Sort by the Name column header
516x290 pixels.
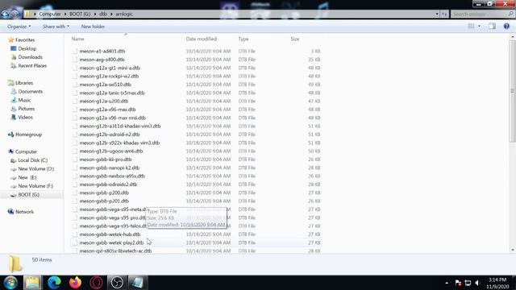click(77, 39)
